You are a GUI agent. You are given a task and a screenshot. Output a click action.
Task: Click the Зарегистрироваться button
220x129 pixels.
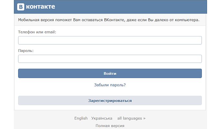click(x=110, y=100)
